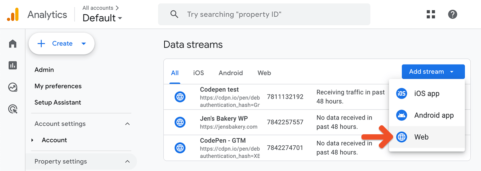Expand the Create button dropdown
The image size is (481, 171).
[84, 43]
